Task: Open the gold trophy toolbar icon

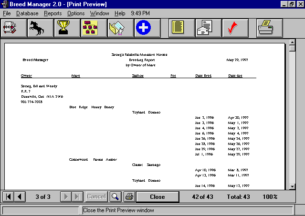Action: 63,29
